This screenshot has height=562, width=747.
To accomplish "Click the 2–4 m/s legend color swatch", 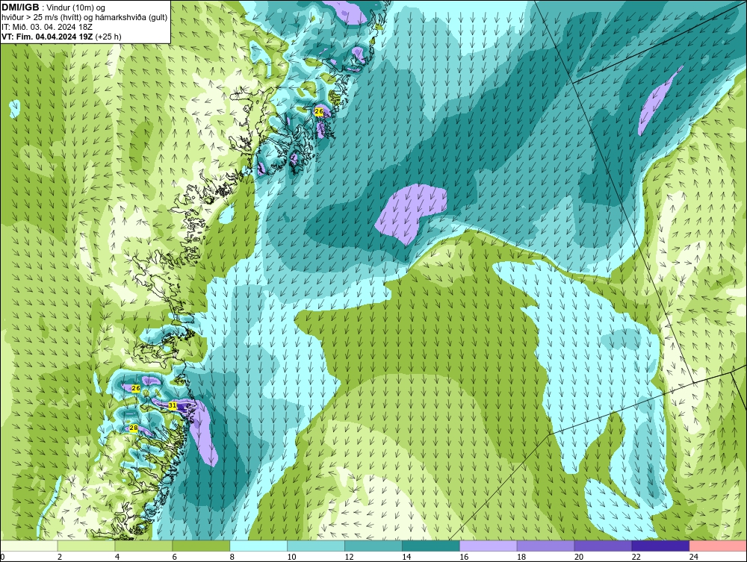I will 86,546.
